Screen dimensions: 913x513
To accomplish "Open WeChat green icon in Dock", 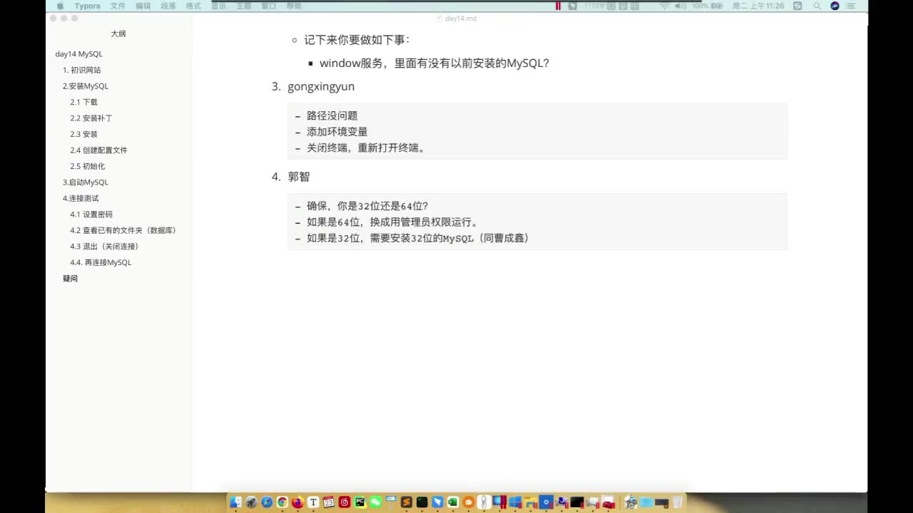I will click(375, 502).
